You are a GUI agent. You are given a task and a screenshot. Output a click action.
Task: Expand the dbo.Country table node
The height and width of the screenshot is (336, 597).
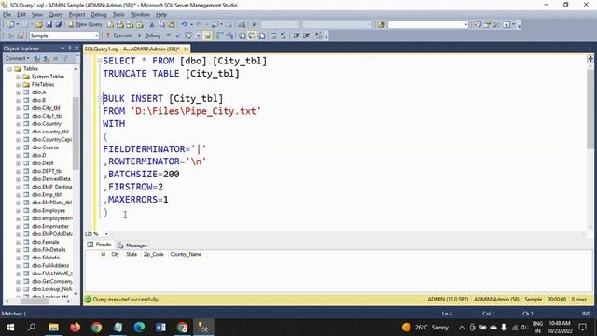18,124
